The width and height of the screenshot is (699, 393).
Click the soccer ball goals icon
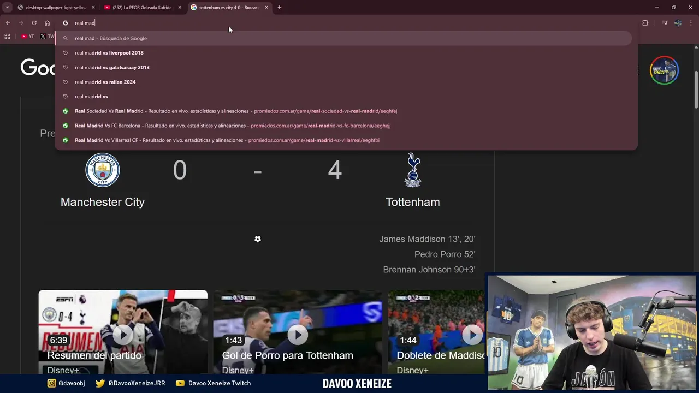[258, 239]
